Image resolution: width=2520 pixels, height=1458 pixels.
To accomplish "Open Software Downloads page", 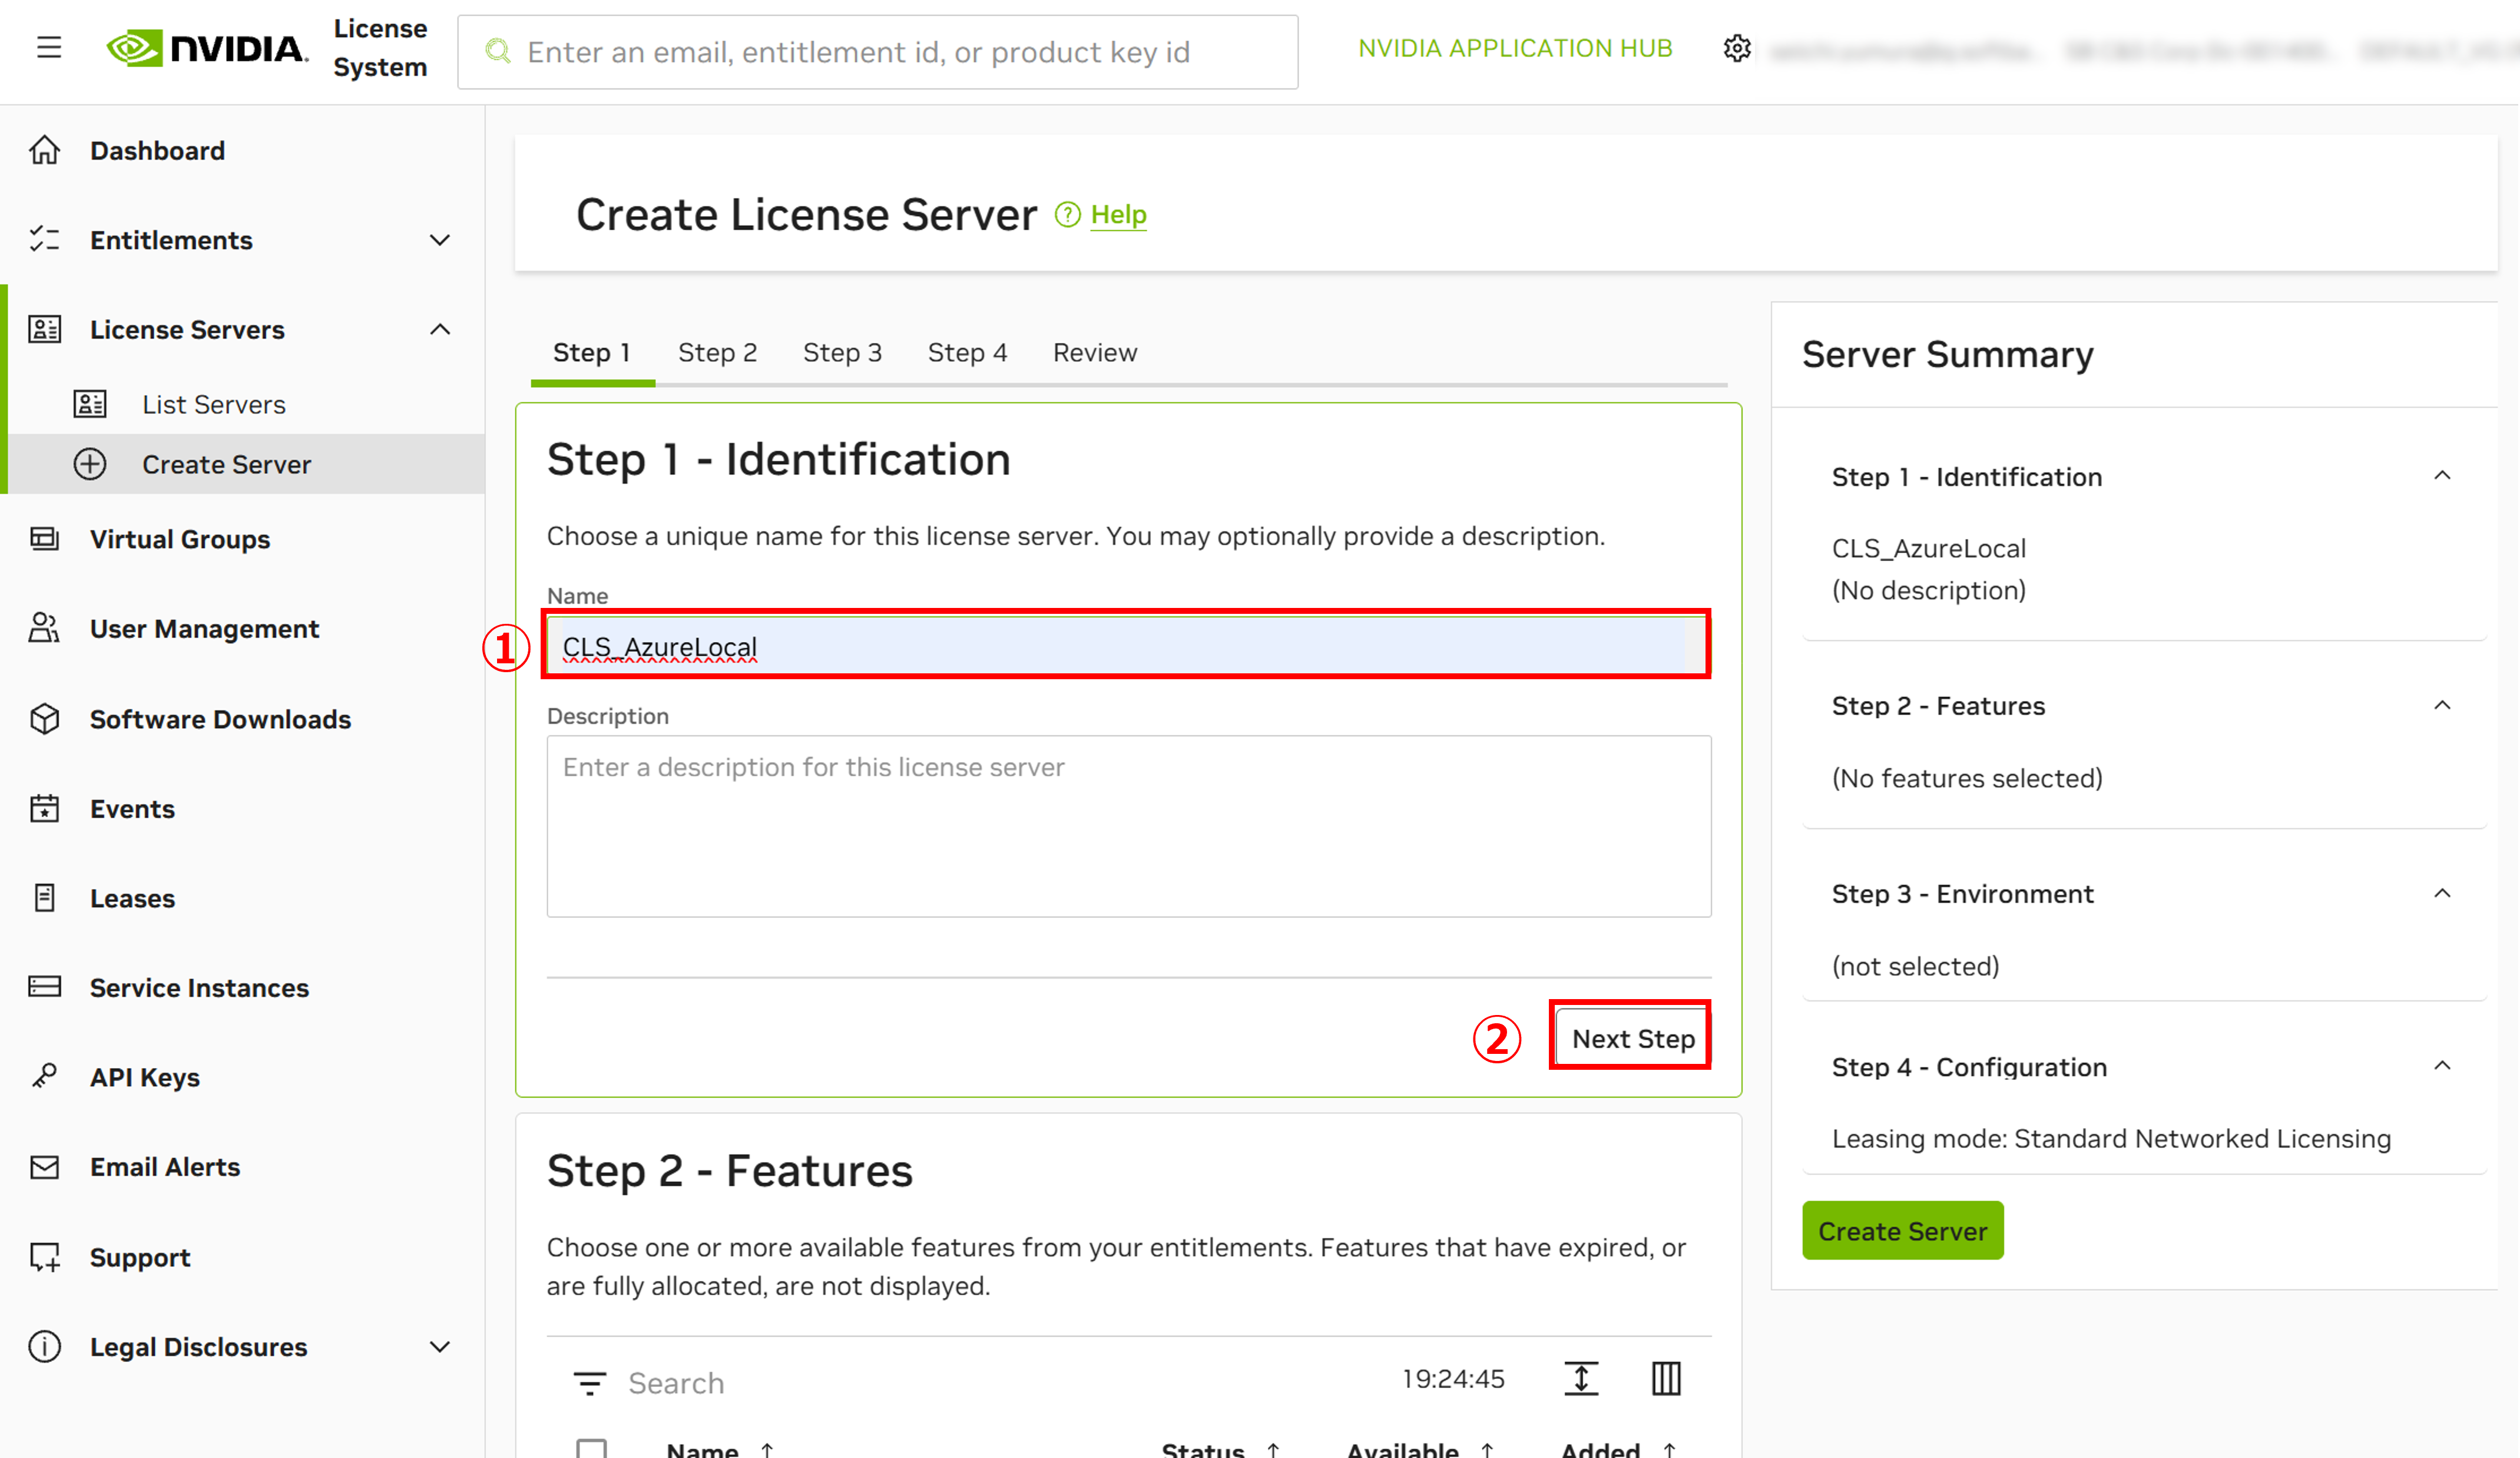I will (220, 719).
